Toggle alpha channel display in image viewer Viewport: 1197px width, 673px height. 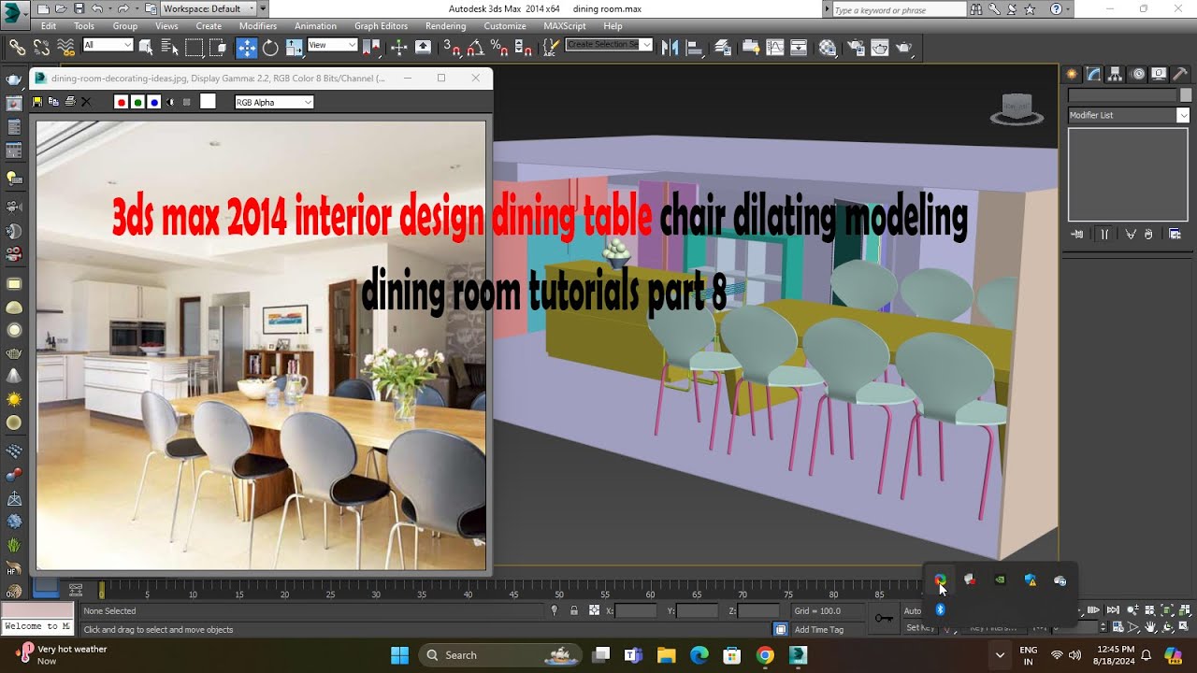pyautogui.click(x=170, y=102)
